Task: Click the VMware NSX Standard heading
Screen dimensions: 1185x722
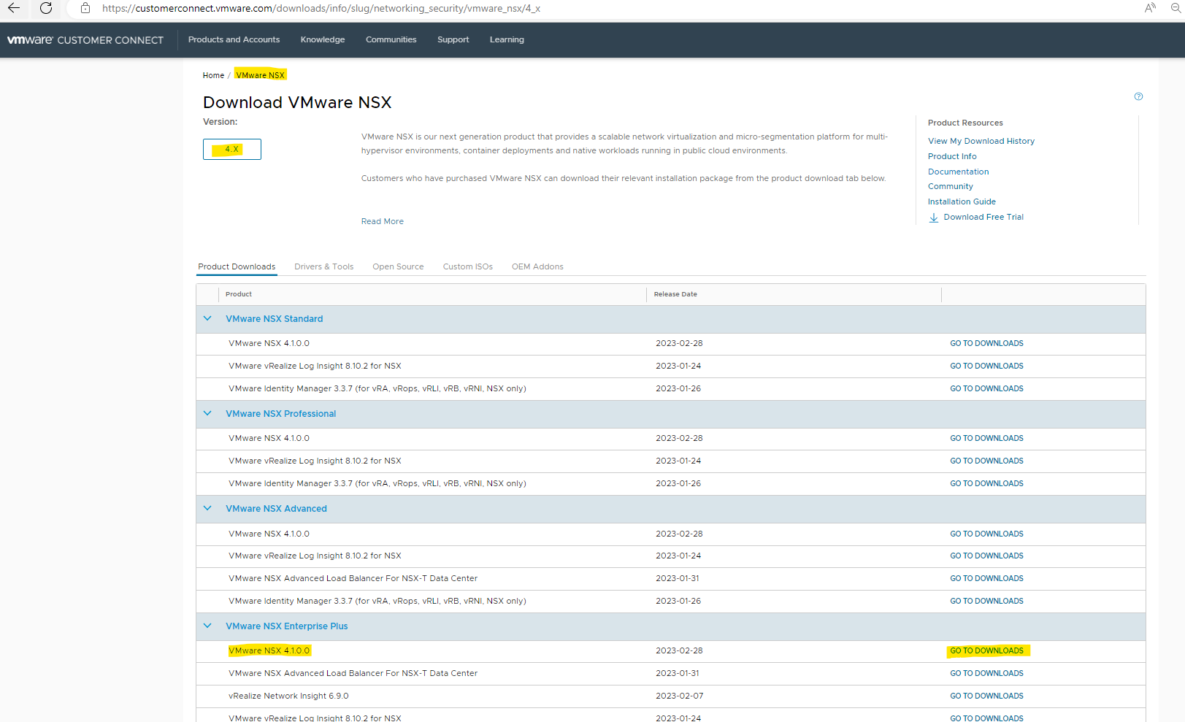Action: (274, 319)
